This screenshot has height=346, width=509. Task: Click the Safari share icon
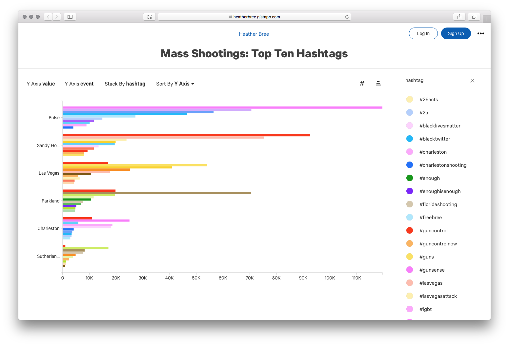click(x=459, y=17)
